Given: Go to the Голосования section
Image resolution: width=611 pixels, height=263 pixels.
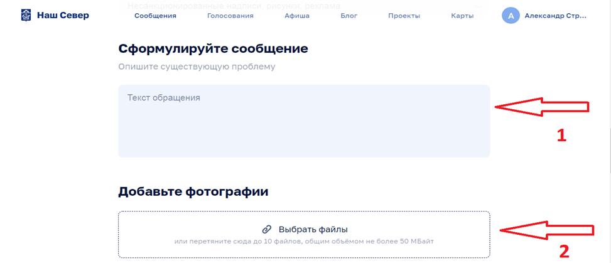Looking at the screenshot, I should (230, 16).
